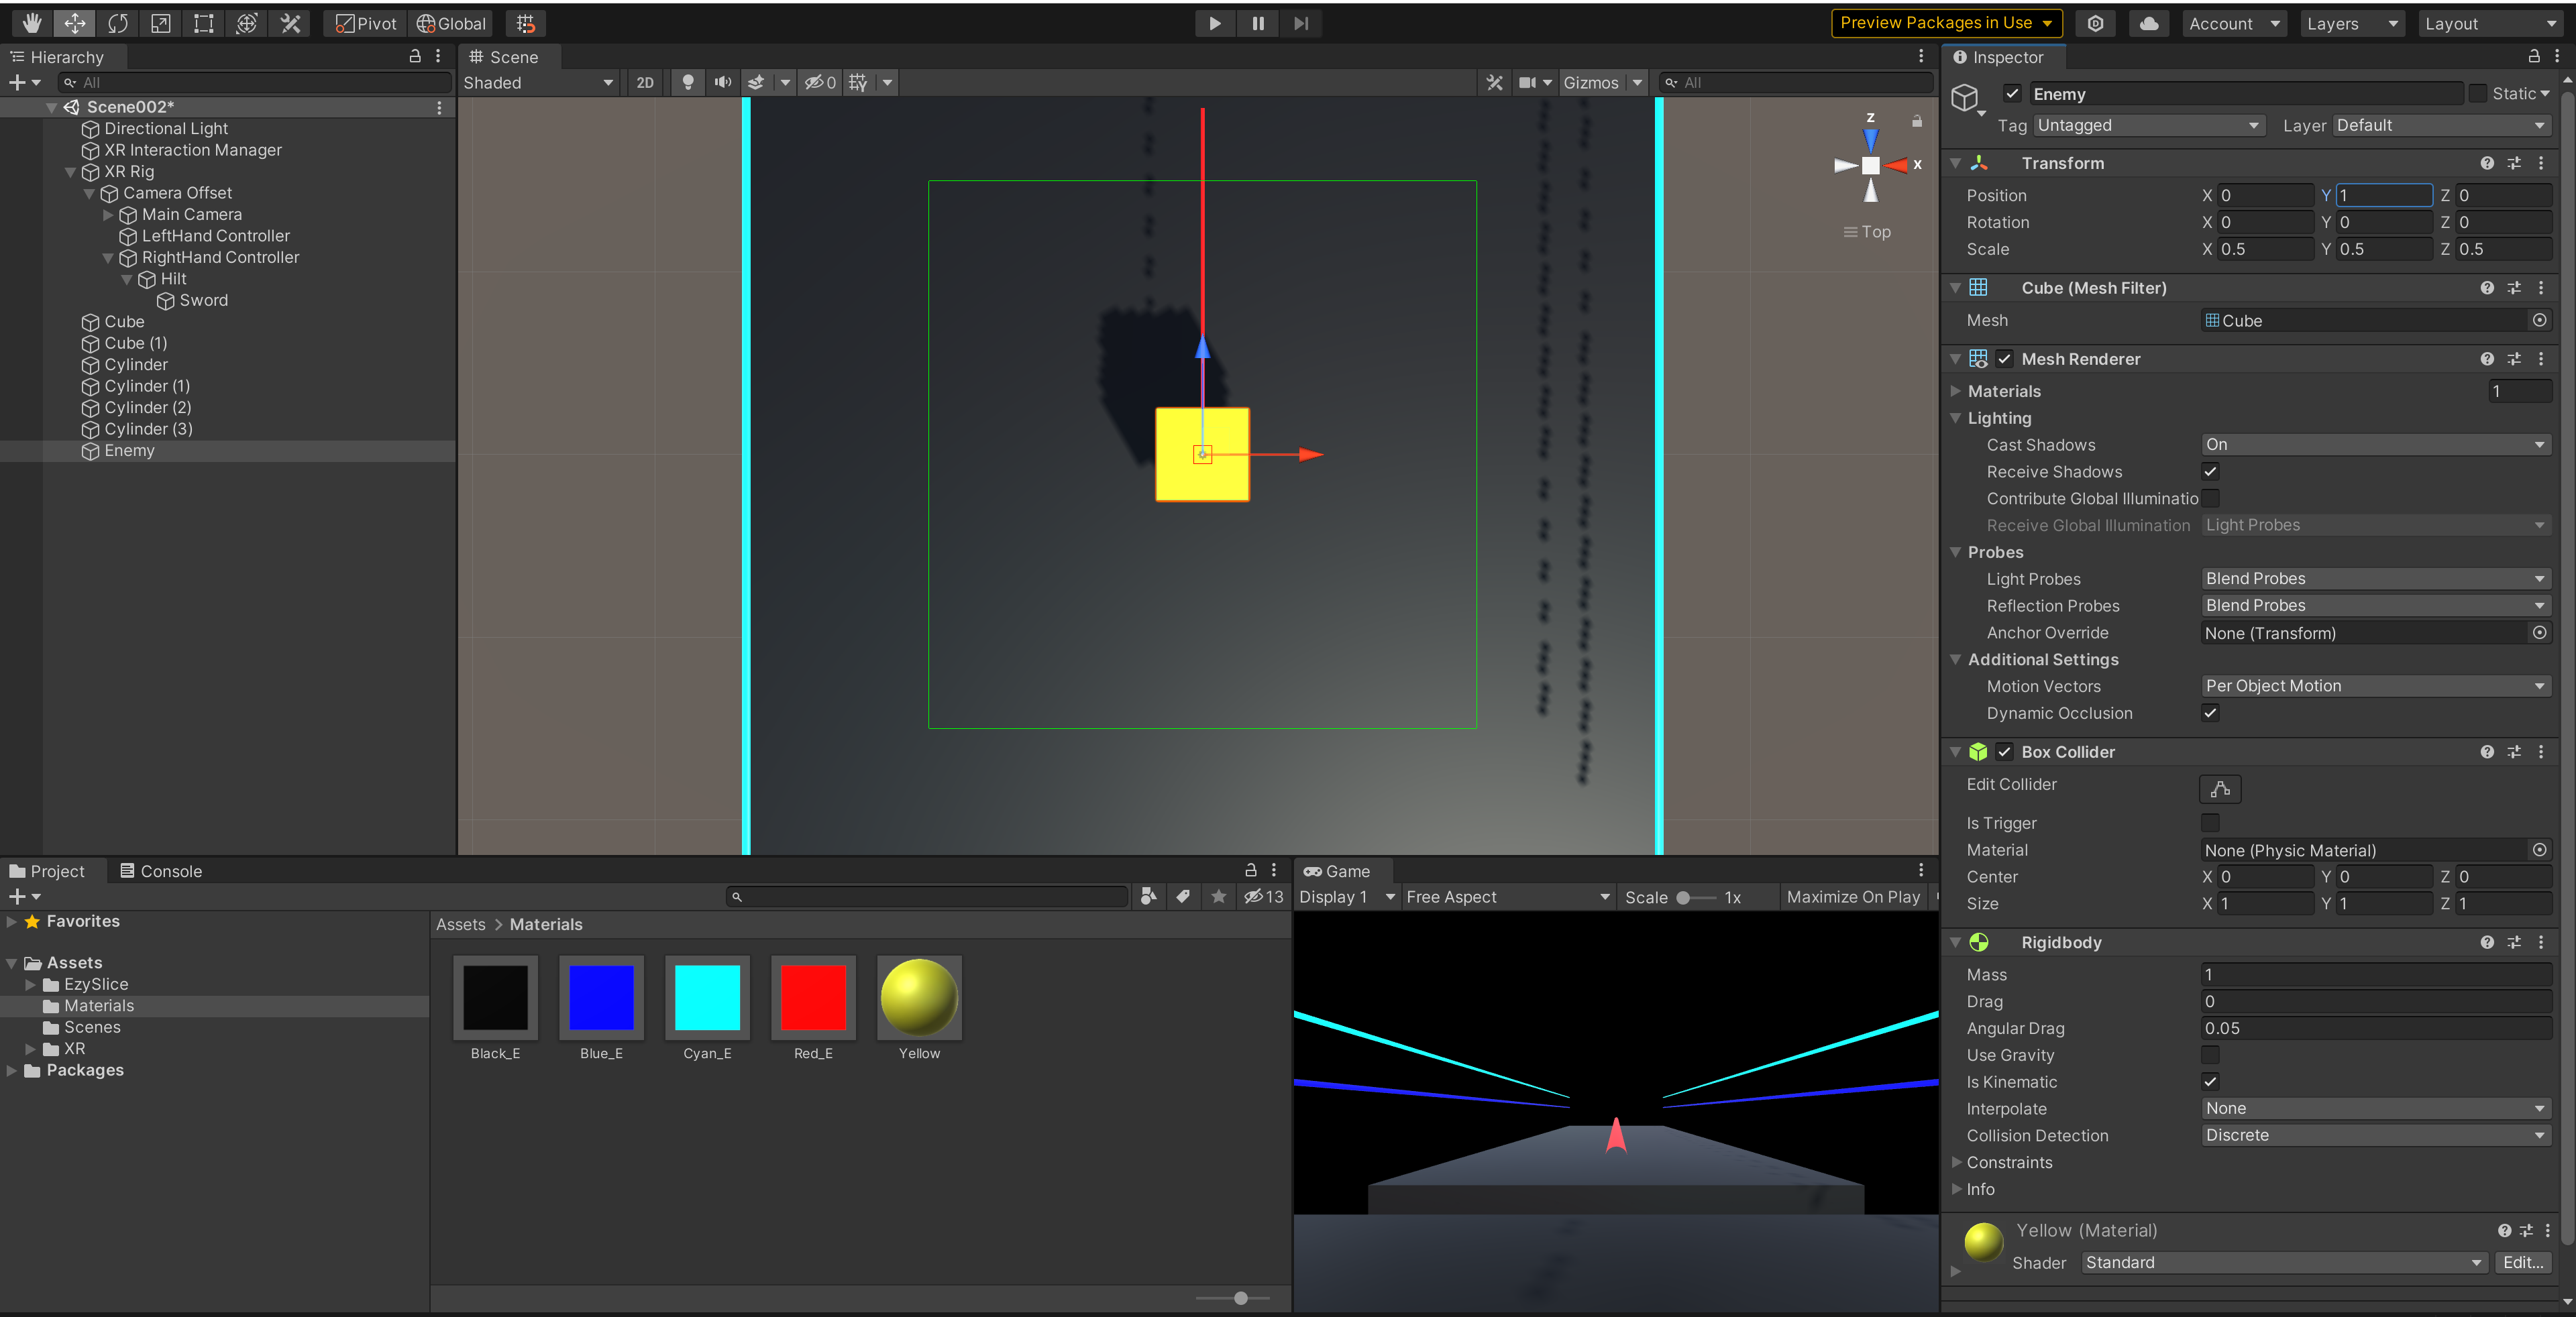This screenshot has width=2576, height=1317.
Task: Expand the Main Camera hierarchy item
Action: click(108, 215)
